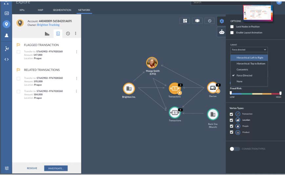This screenshot has width=285, height=175.
Task: Select the green Transactions node with badge 6
Action: click(x=175, y=113)
